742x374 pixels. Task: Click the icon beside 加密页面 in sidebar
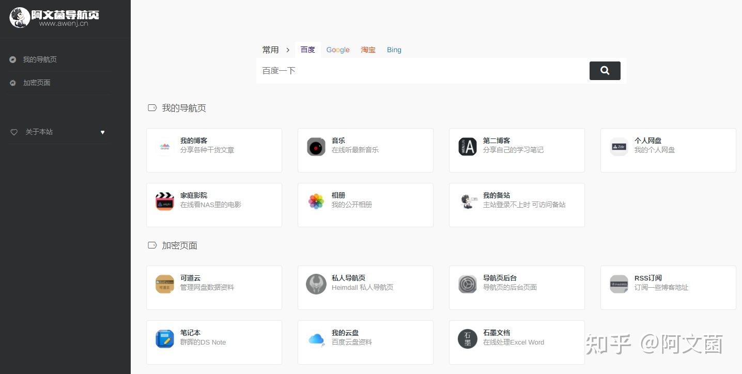point(13,83)
